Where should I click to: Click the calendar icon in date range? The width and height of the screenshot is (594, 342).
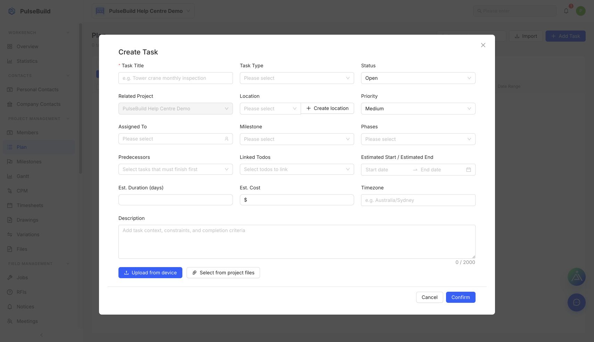(x=468, y=170)
